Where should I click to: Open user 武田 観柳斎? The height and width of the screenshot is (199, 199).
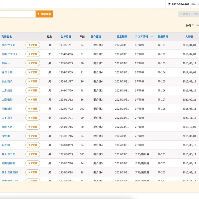pos(8,163)
